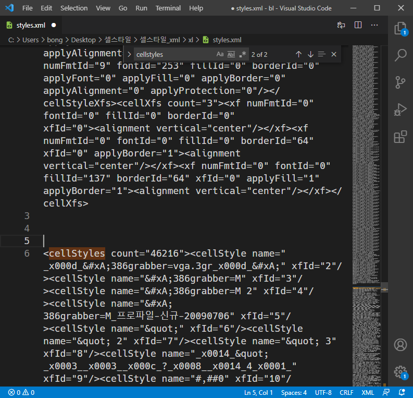The height and width of the screenshot is (398, 413).
Task: Open the View menu
Action: point(103,8)
